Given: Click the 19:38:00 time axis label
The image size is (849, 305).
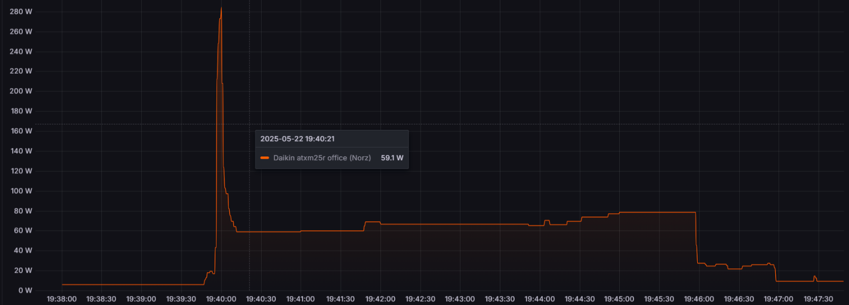Looking at the screenshot, I should (62, 299).
